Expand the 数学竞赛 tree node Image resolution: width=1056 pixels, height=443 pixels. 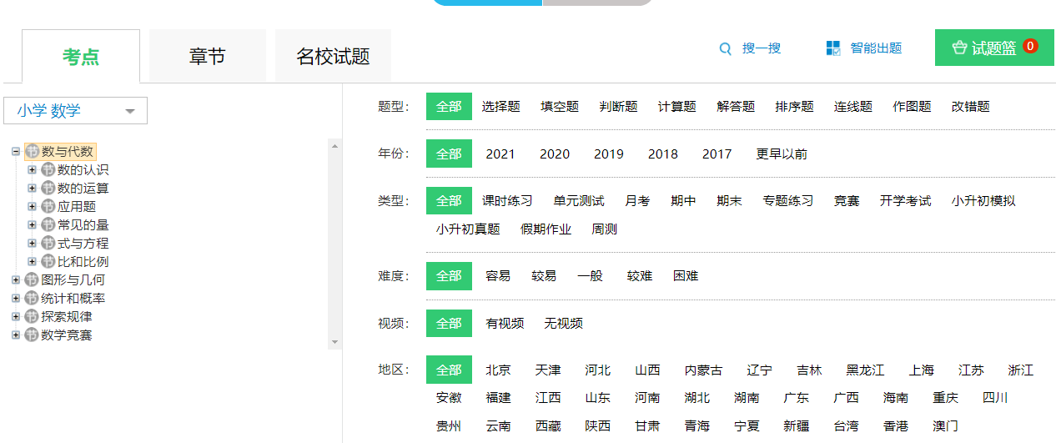[16, 335]
